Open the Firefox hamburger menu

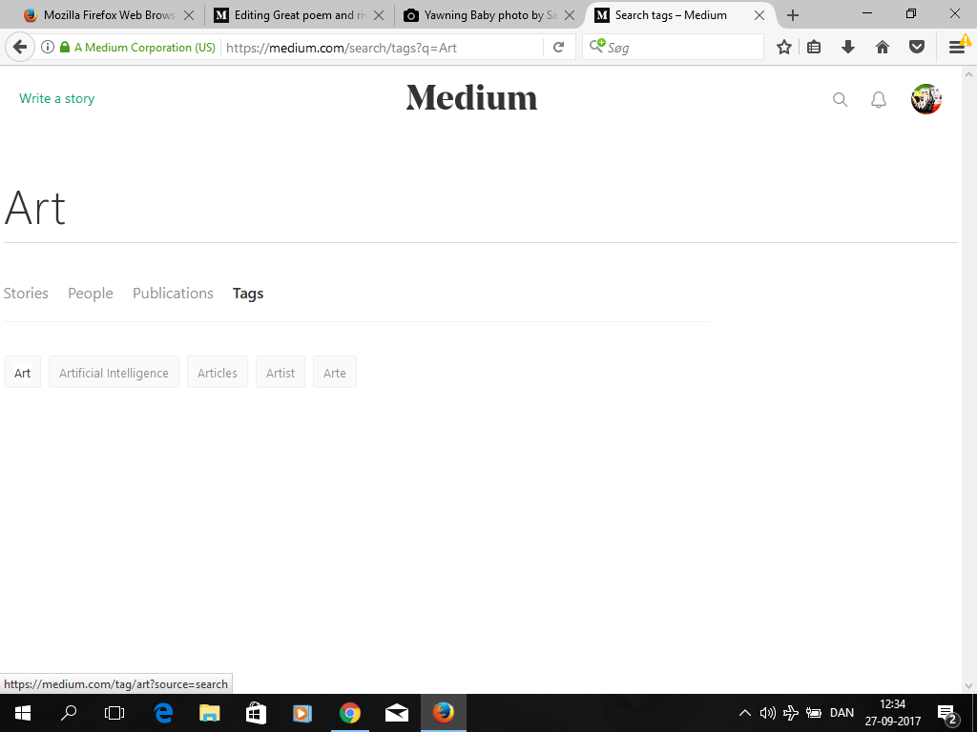tap(957, 48)
